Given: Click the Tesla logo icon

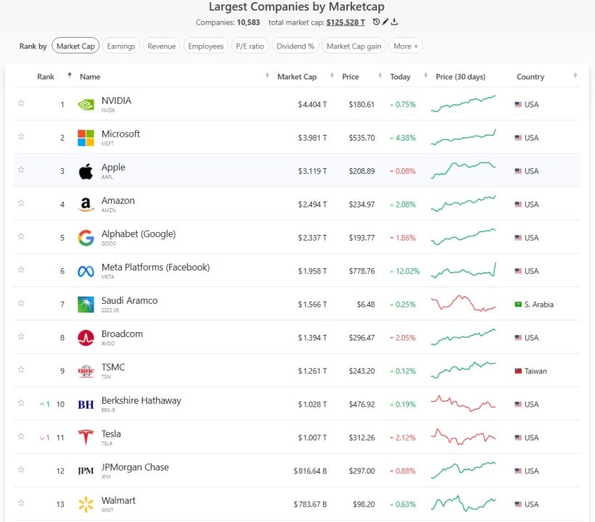Looking at the screenshot, I should tap(86, 438).
